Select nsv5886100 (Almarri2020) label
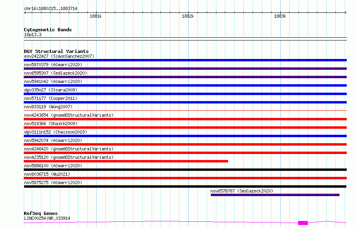The width and height of the screenshot is (358, 227). [x=53, y=166]
